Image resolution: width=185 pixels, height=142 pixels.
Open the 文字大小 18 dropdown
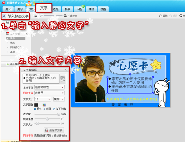point(43,99)
